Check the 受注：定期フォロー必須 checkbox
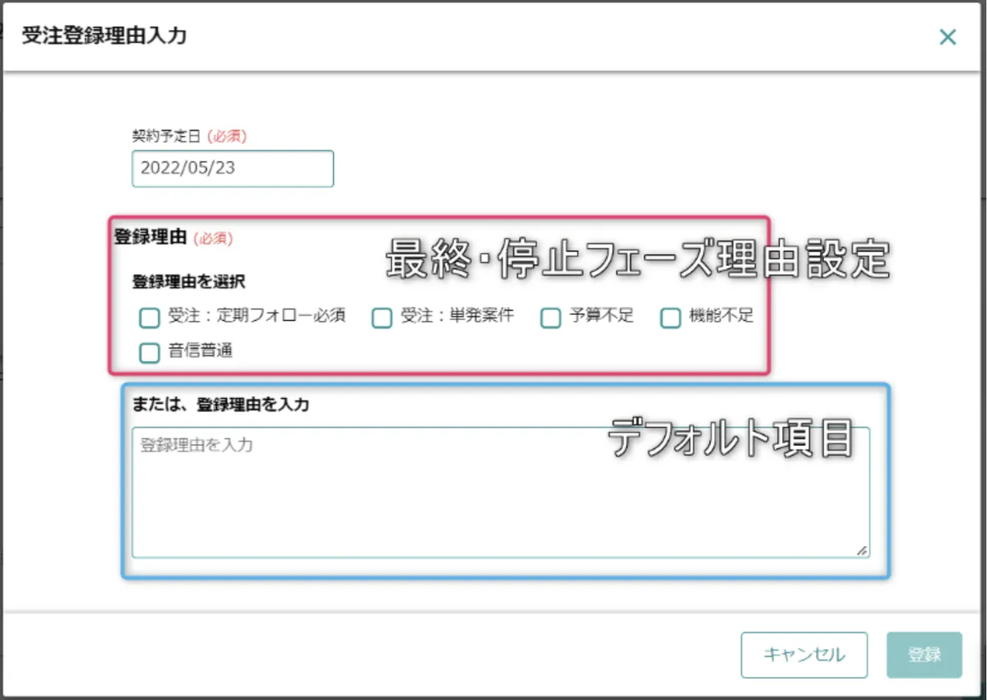987x700 pixels. 149,318
